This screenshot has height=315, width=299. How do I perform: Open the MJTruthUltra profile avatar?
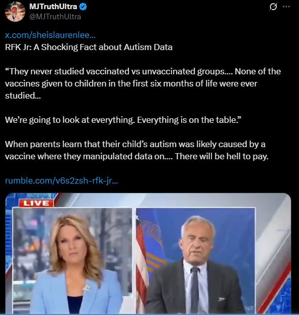click(15, 12)
